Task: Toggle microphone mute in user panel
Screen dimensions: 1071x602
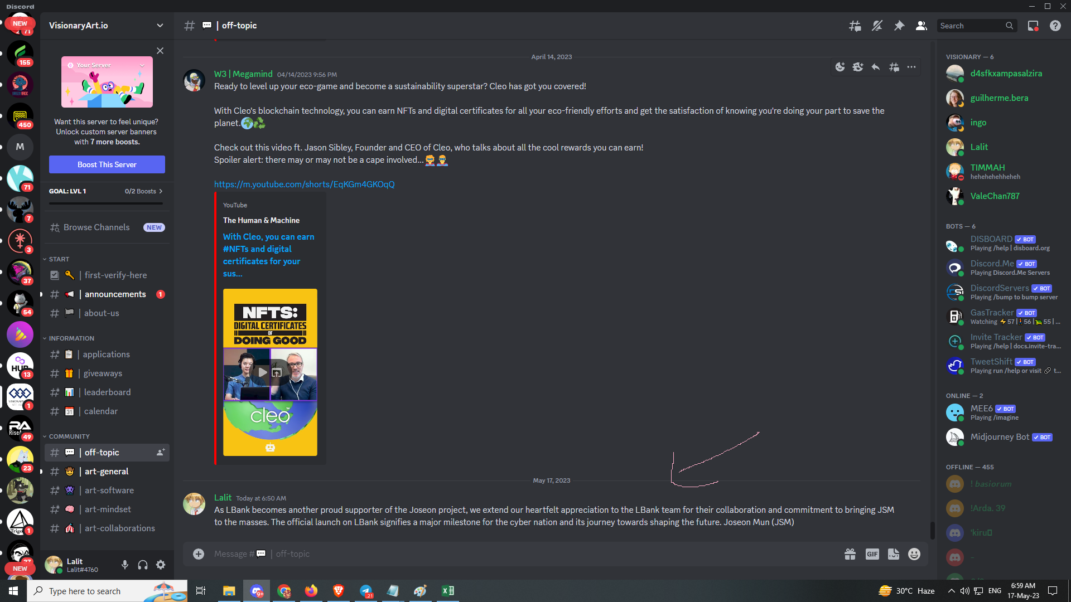Action: point(125,565)
